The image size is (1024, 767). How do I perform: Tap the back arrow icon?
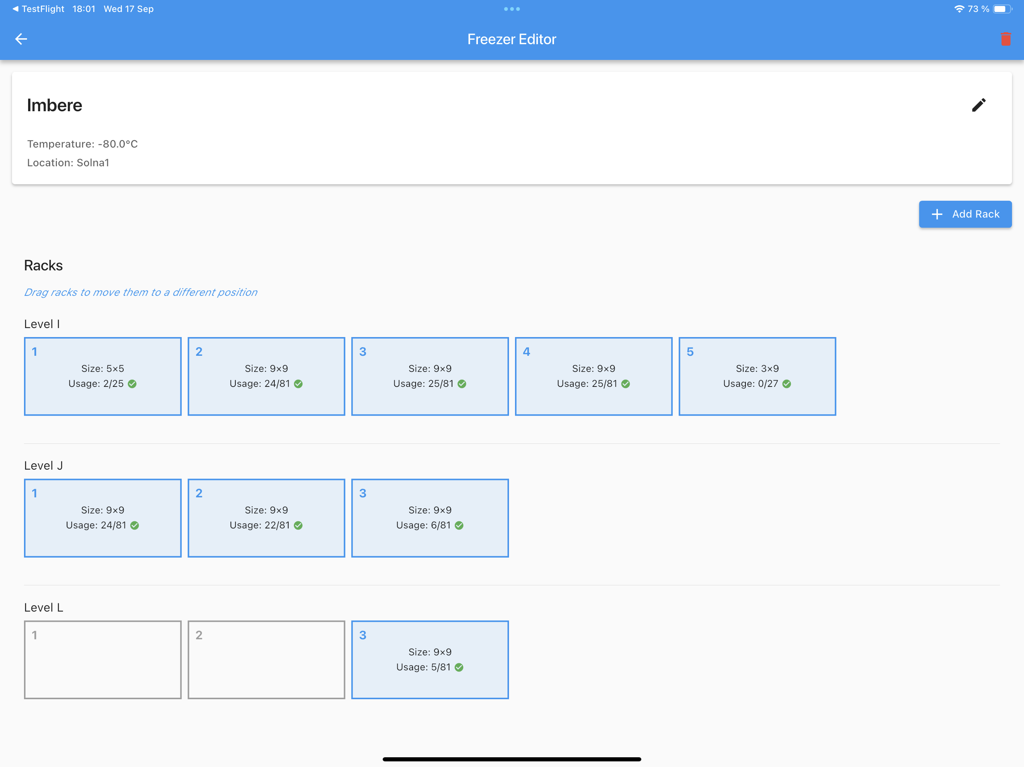click(x=21, y=39)
